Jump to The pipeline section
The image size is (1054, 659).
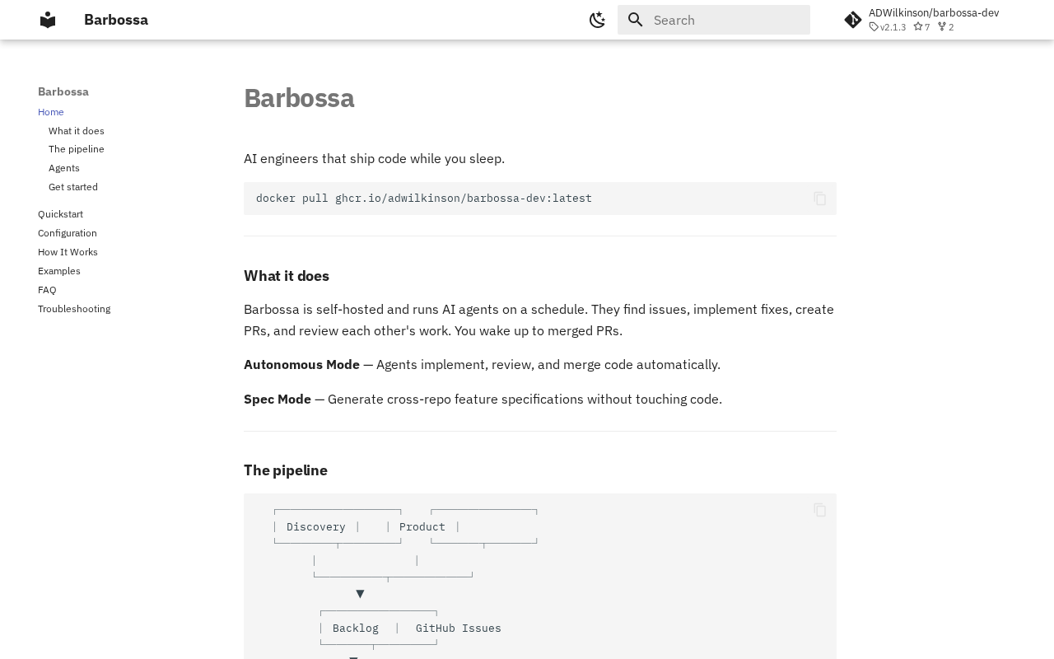click(x=77, y=149)
